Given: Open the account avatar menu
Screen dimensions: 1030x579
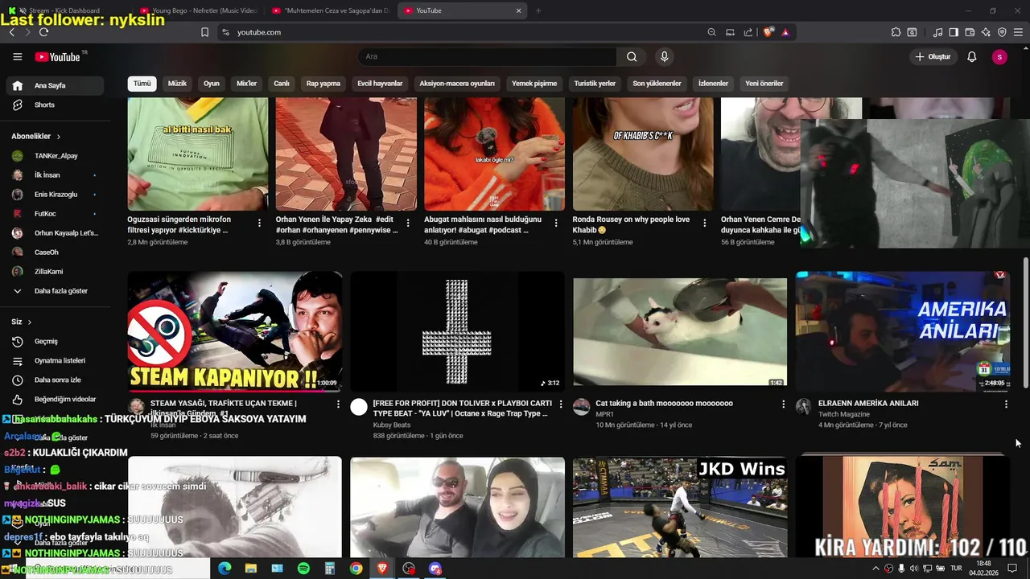Looking at the screenshot, I should pyautogui.click(x=999, y=57).
